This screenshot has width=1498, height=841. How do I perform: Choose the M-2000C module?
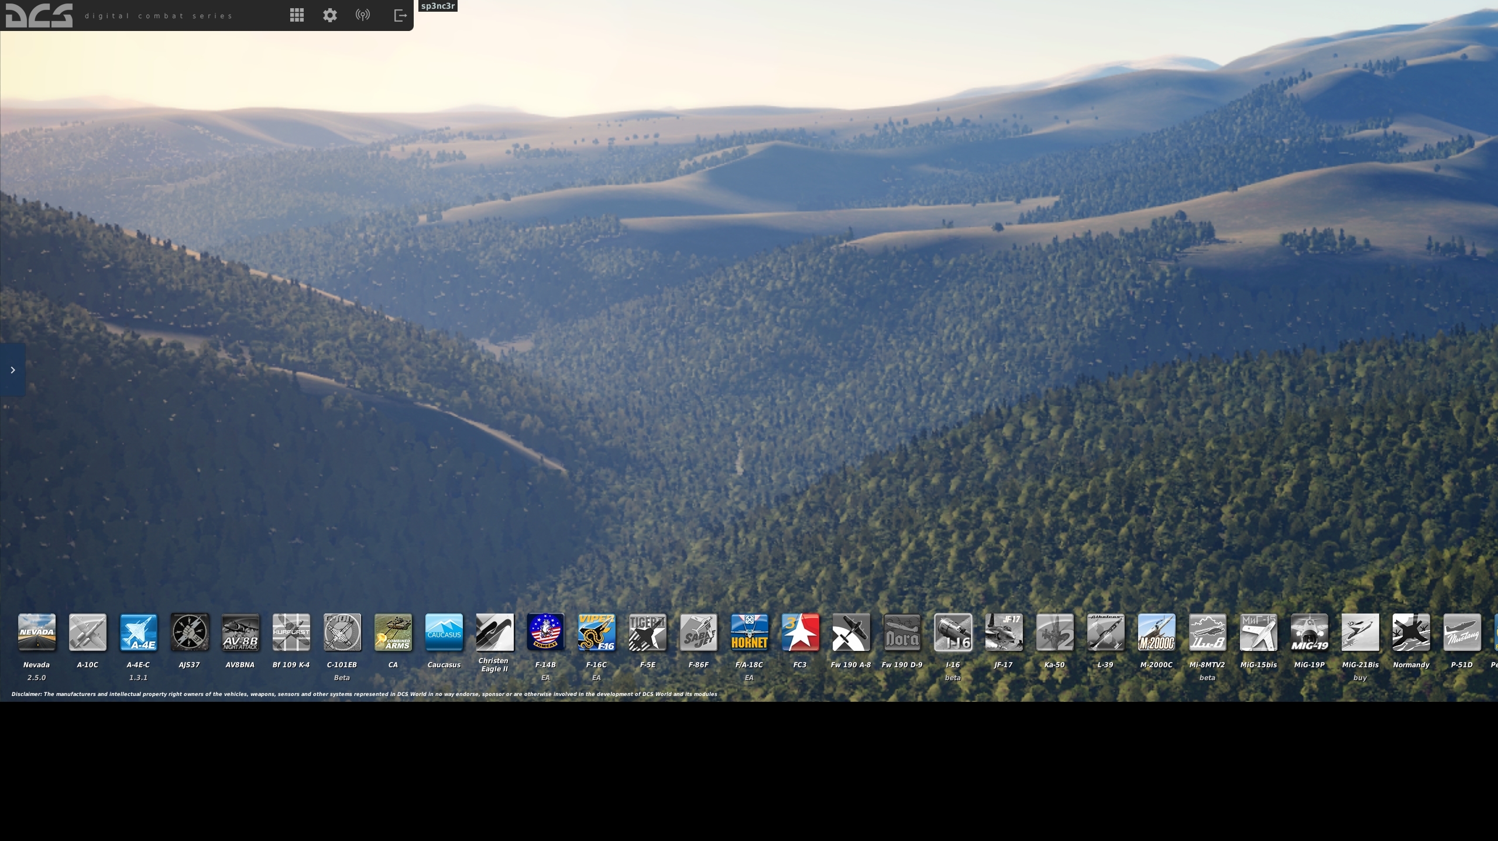pos(1156,632)
